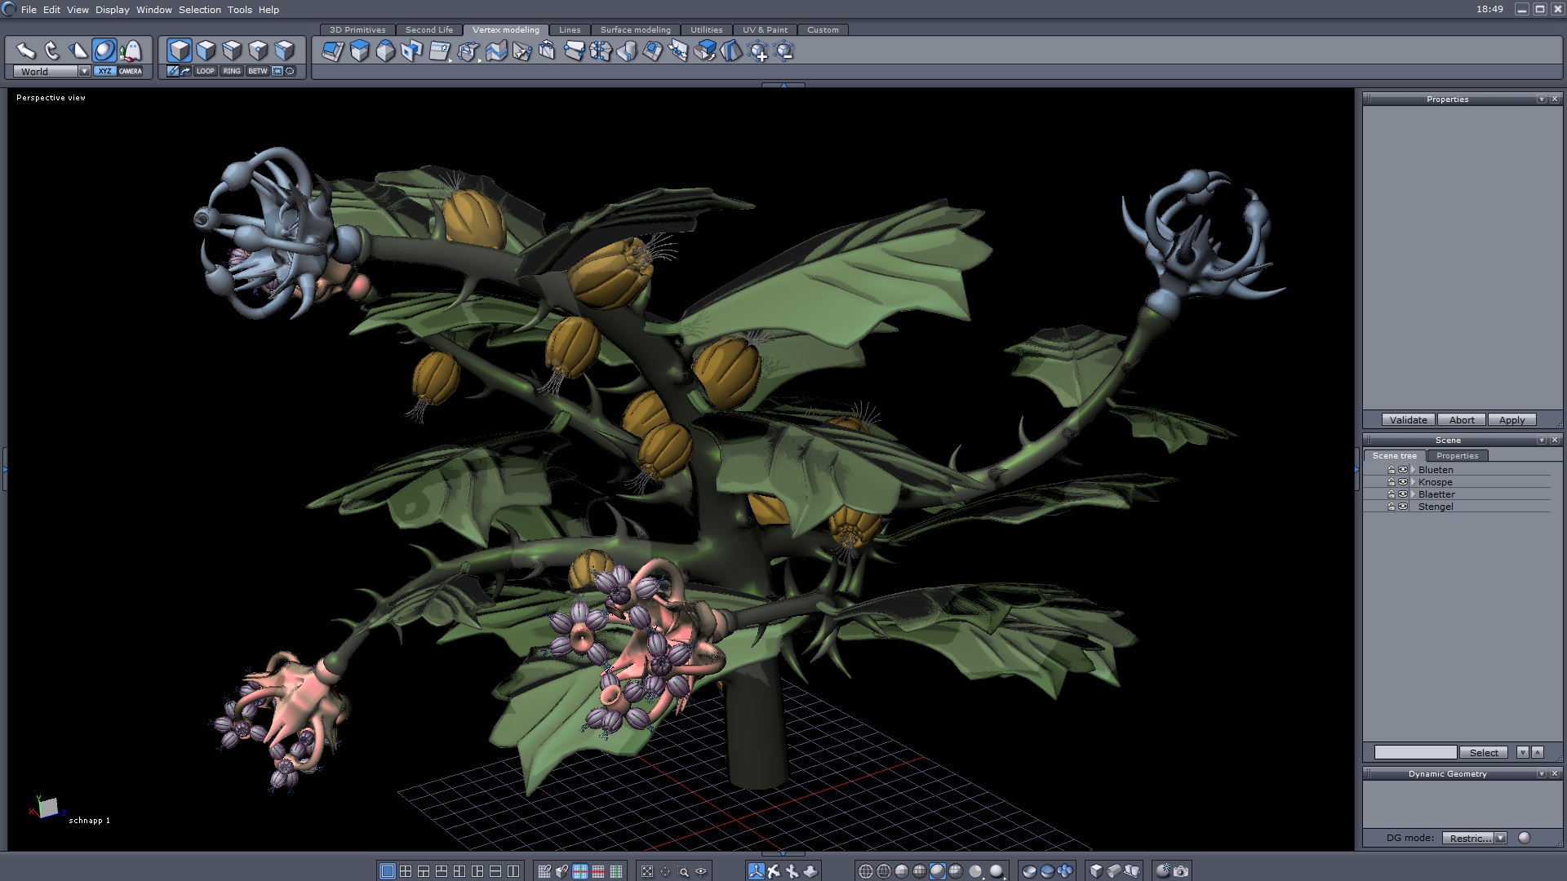The image size is (1567, 881).
Task: Switch to the Surface modeling tab
Action: pyautogui.click(x=635, y=29)
